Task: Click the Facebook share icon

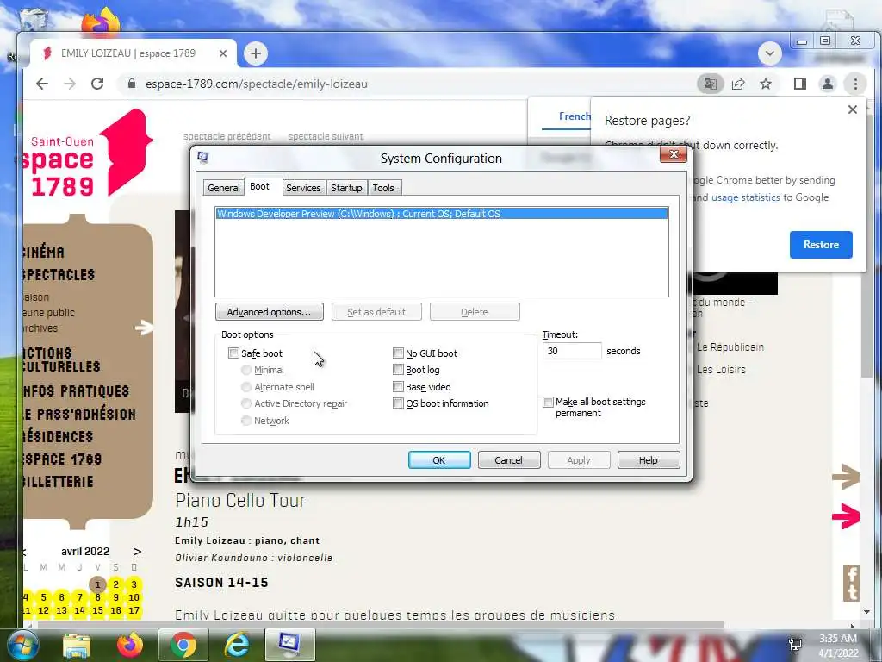Action: coord(852,575)
